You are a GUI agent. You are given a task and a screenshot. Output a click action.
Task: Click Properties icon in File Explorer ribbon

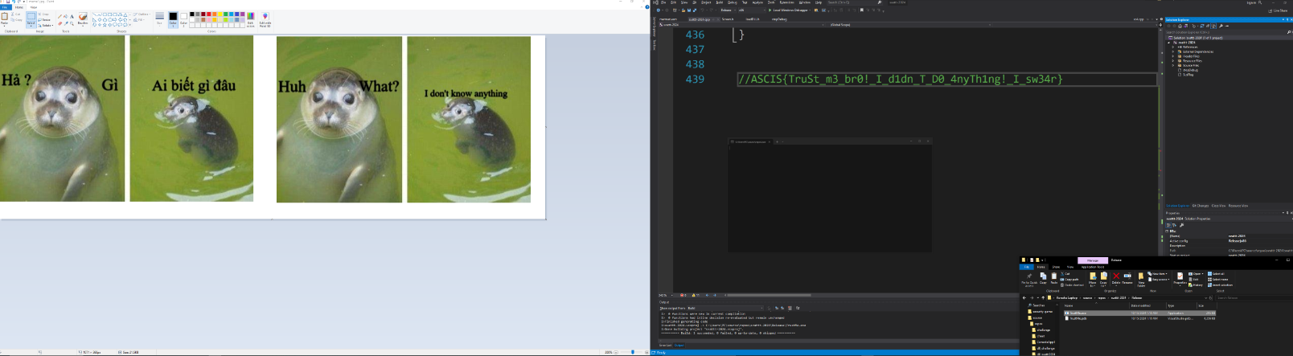click(1180, 277)
